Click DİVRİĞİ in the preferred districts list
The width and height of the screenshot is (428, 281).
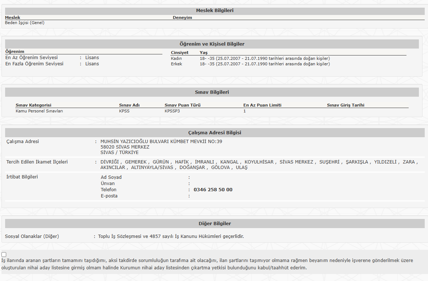point(110,162)
